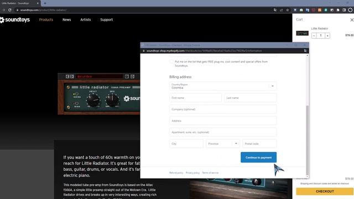Click the Postal code field
This screenshot has width=354, height=199.
259,144
